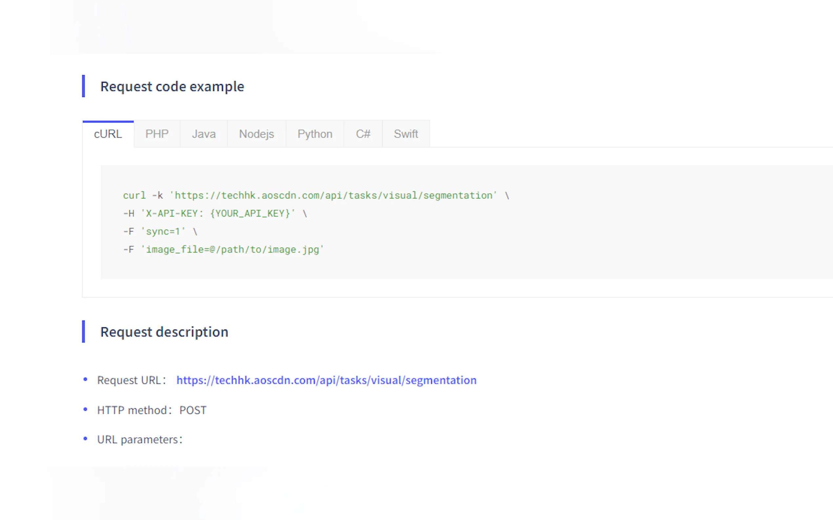Open the Java code example tab
The image size is (833, 520).
204,134
